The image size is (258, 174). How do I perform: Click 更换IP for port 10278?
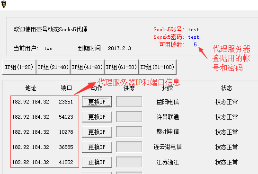[97, 132]
